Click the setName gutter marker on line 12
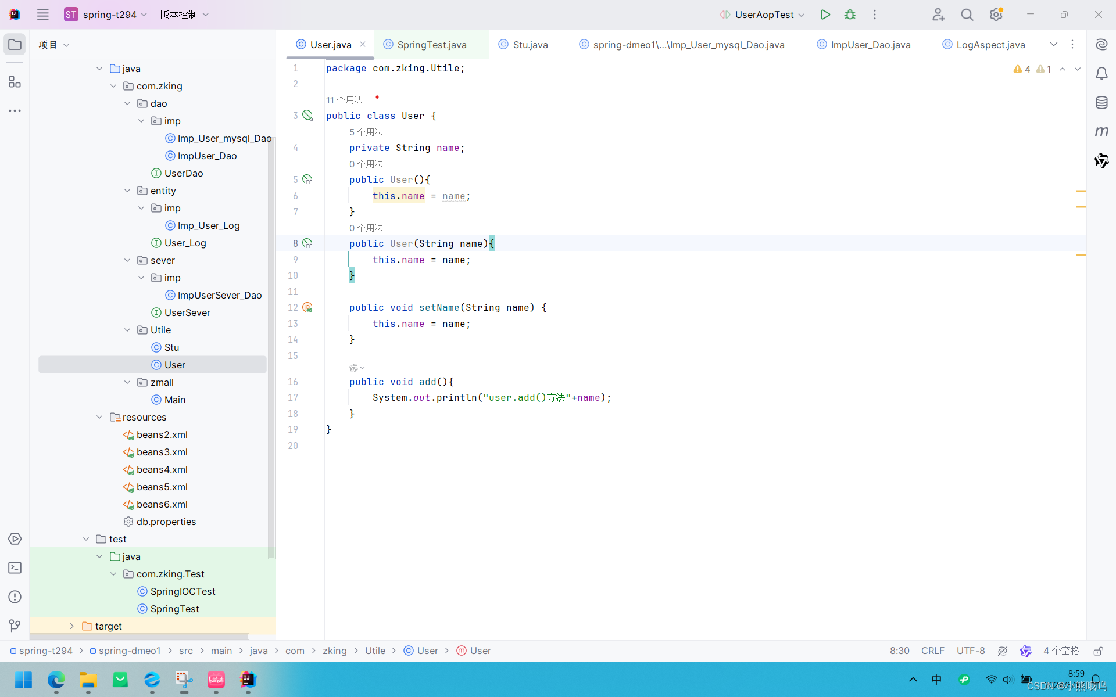This screenshot has height=697, width=1116. coord(307,307)
